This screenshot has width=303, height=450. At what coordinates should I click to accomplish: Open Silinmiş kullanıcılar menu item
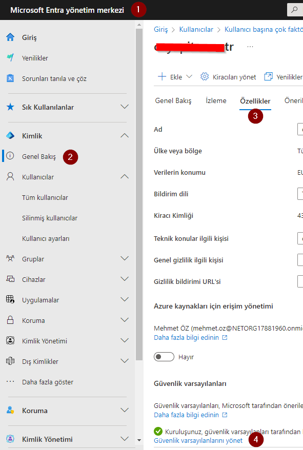50,218
